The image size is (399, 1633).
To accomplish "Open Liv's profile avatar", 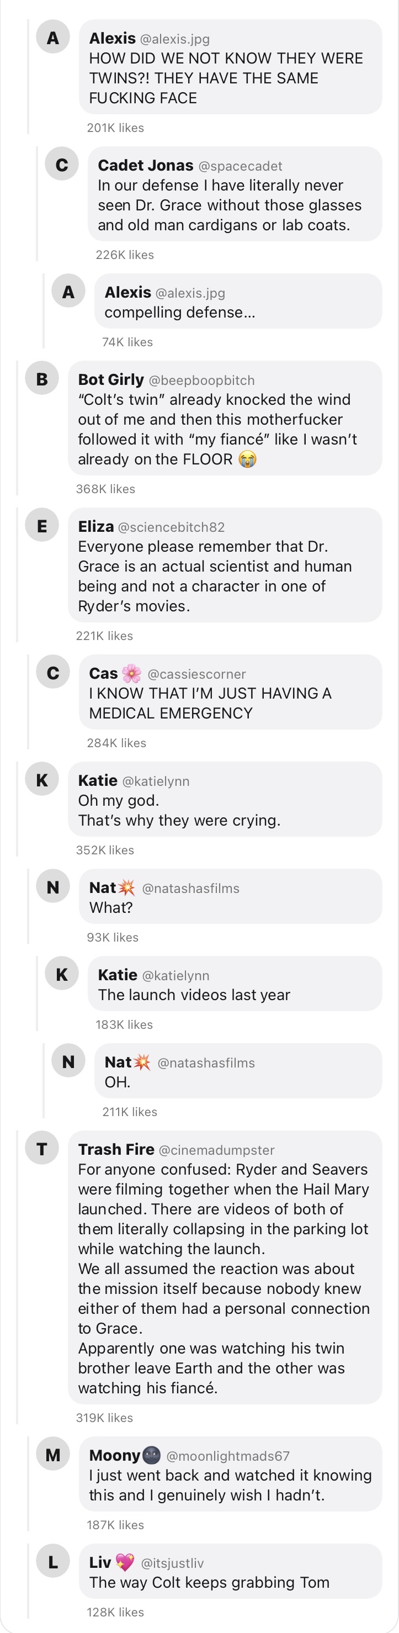I will (x=53, y=1561).
